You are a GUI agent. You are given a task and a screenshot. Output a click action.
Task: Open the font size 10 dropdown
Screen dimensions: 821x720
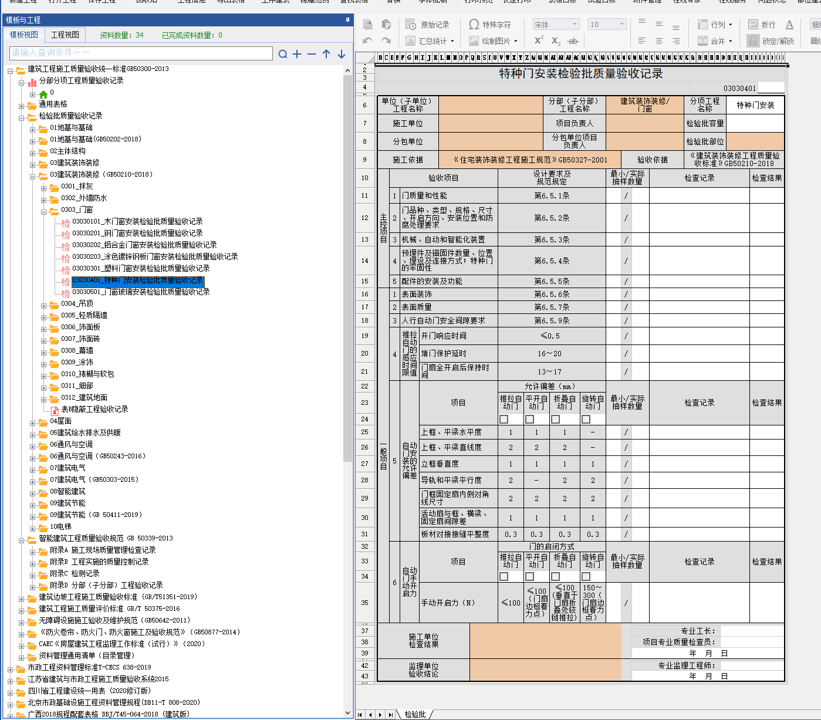click(607, 24)
